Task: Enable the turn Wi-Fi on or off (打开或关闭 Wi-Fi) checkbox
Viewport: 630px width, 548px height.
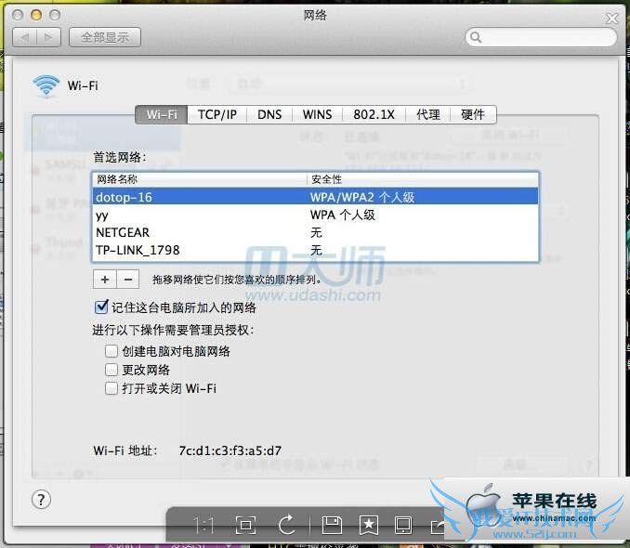Action: click(112, 388)
